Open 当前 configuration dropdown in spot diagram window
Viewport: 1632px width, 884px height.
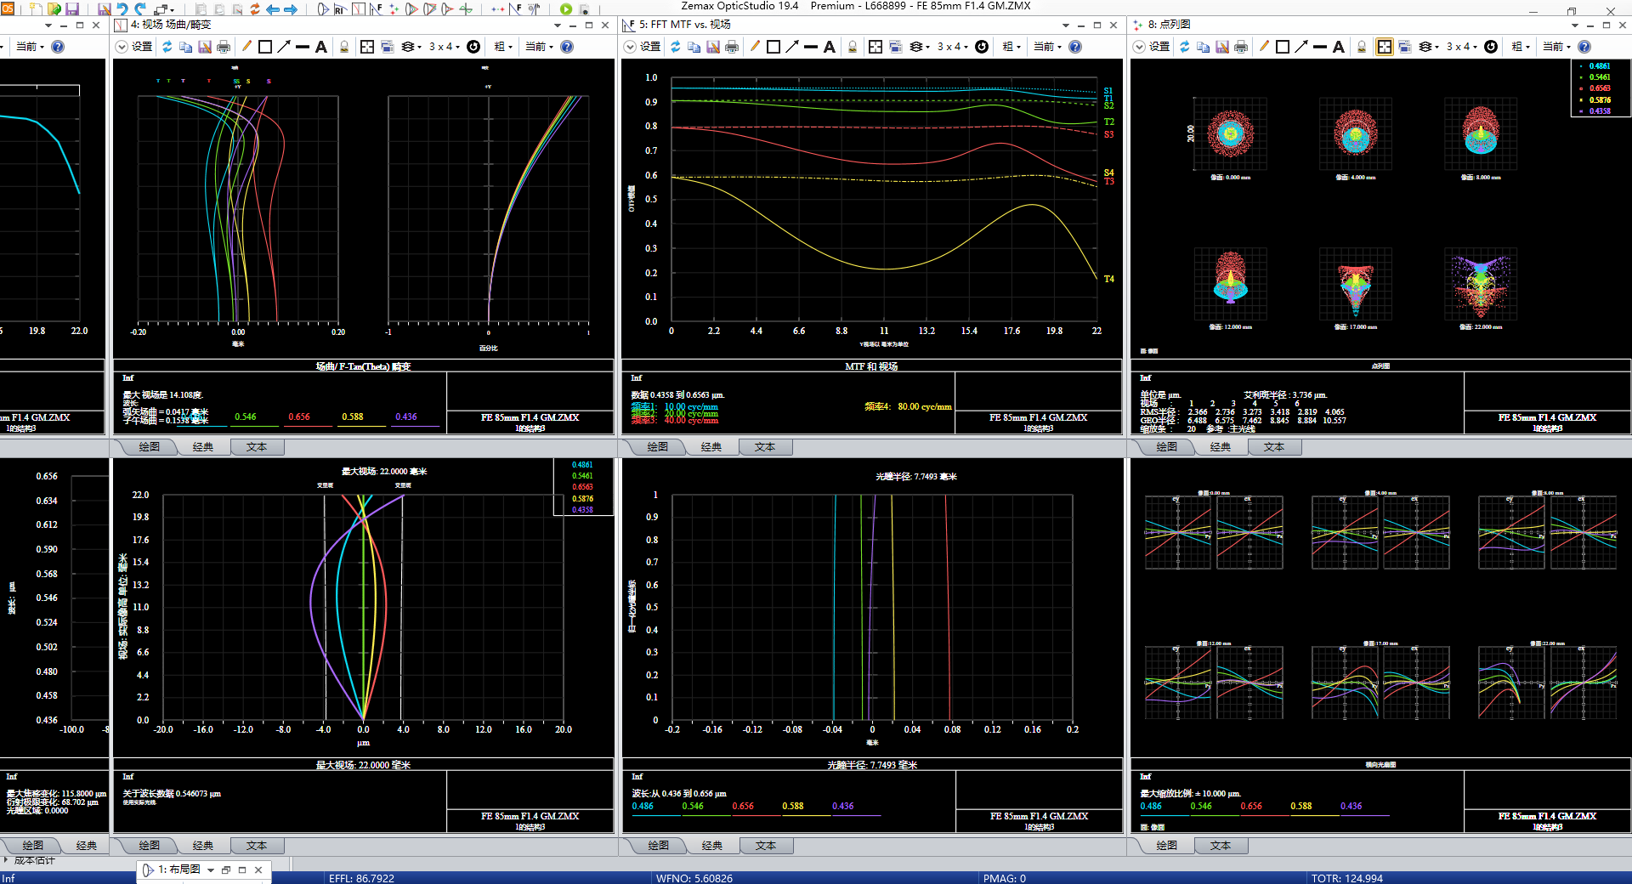1557,47
